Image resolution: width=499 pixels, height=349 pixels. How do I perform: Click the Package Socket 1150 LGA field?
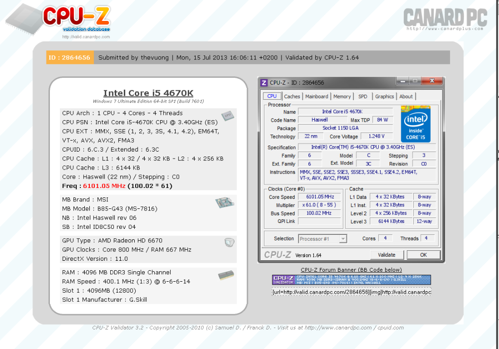point(345,128)
